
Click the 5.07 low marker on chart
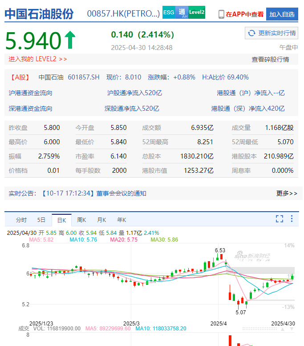point(241,313)
